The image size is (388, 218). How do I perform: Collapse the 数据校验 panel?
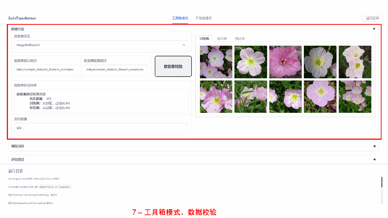pyautogui.click(x=374, y=29)
